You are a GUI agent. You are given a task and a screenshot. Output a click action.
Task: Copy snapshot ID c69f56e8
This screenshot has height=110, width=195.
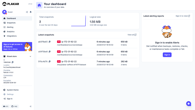(49, 52)
